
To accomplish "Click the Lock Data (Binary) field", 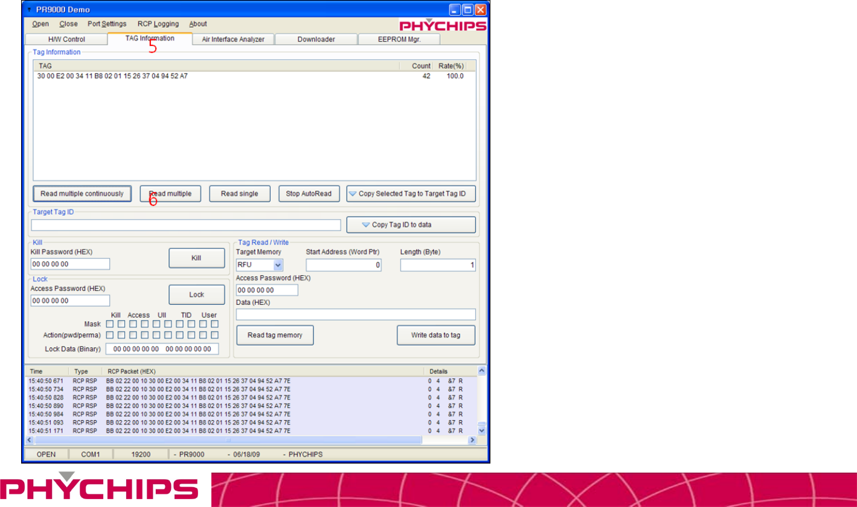I will [x=162, y=349].
